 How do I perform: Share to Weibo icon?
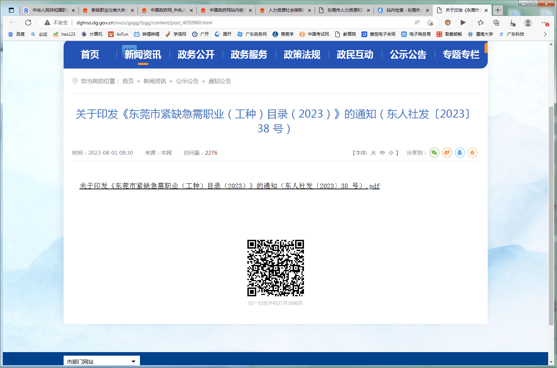pyautogui.click(x=447, y=153)
